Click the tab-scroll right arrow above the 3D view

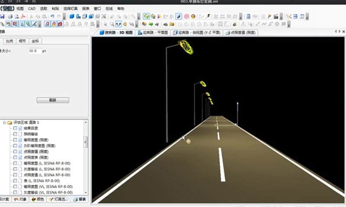pos(340,31)
